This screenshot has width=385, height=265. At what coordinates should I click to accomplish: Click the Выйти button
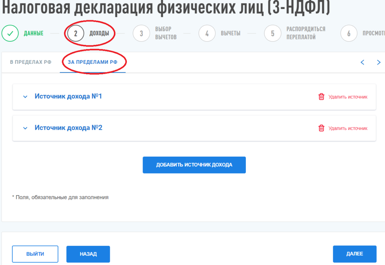point(35,254)
